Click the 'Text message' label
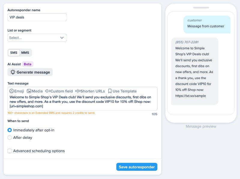Image resolution: width=240 pixels, height=179 pixels. tap(18, 83)
